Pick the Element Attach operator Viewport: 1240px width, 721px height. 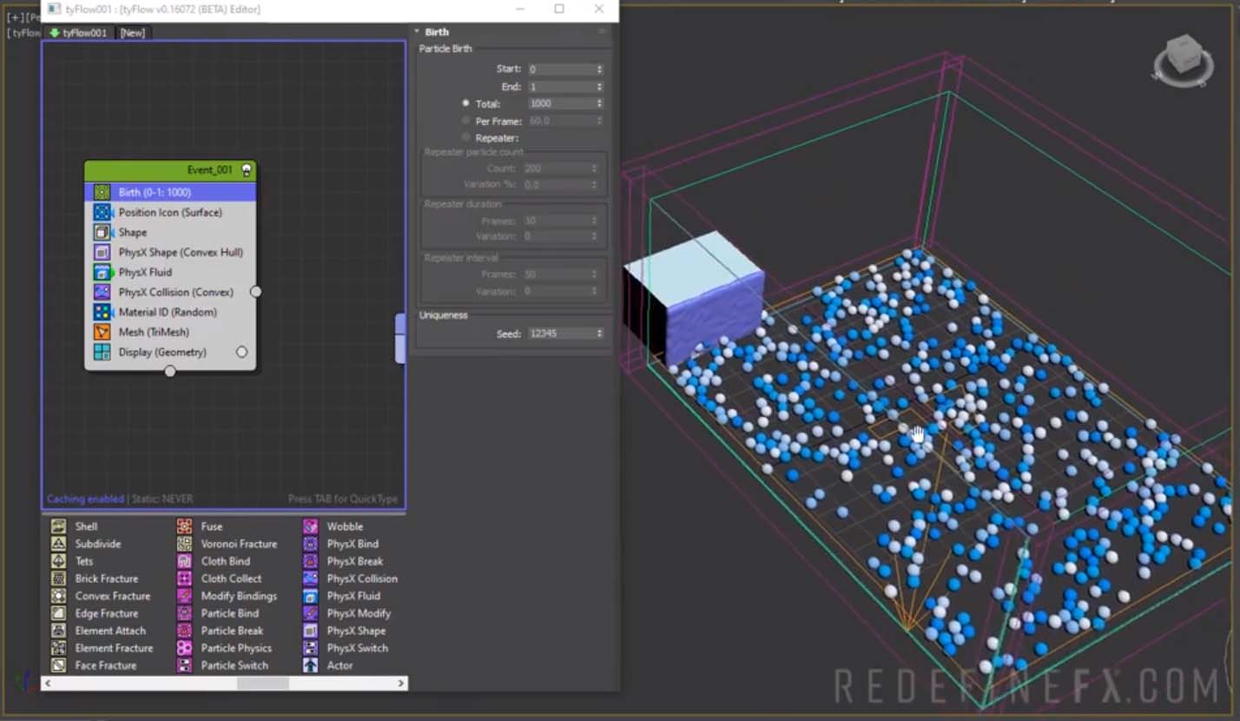(98, 631)
